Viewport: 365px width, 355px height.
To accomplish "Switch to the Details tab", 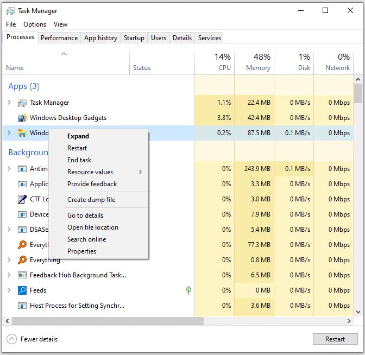I will [182, 38].
